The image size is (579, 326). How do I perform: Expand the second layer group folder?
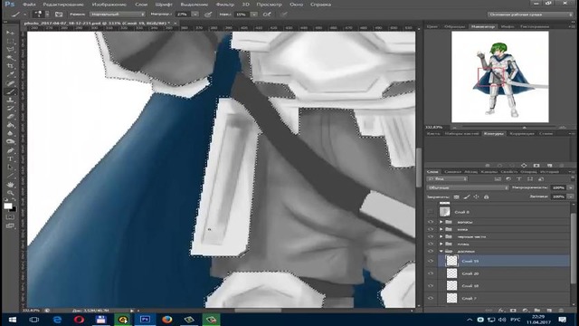click(441, 229)
